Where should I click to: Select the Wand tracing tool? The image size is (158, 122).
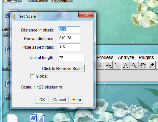pyautogui.click(x=117, y=66)
